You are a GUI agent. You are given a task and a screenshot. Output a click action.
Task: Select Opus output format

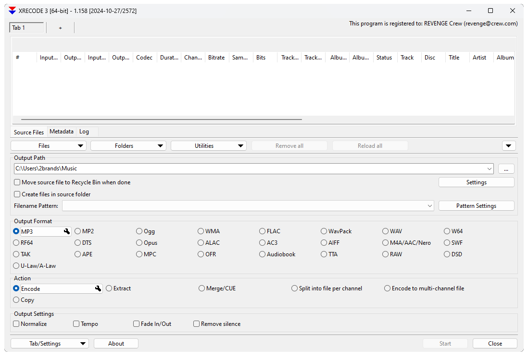[147, 243]
